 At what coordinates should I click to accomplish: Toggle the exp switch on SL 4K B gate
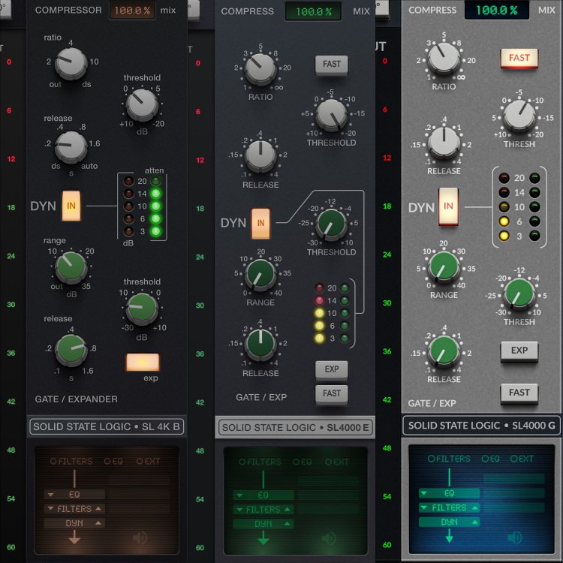click(143, 362)
